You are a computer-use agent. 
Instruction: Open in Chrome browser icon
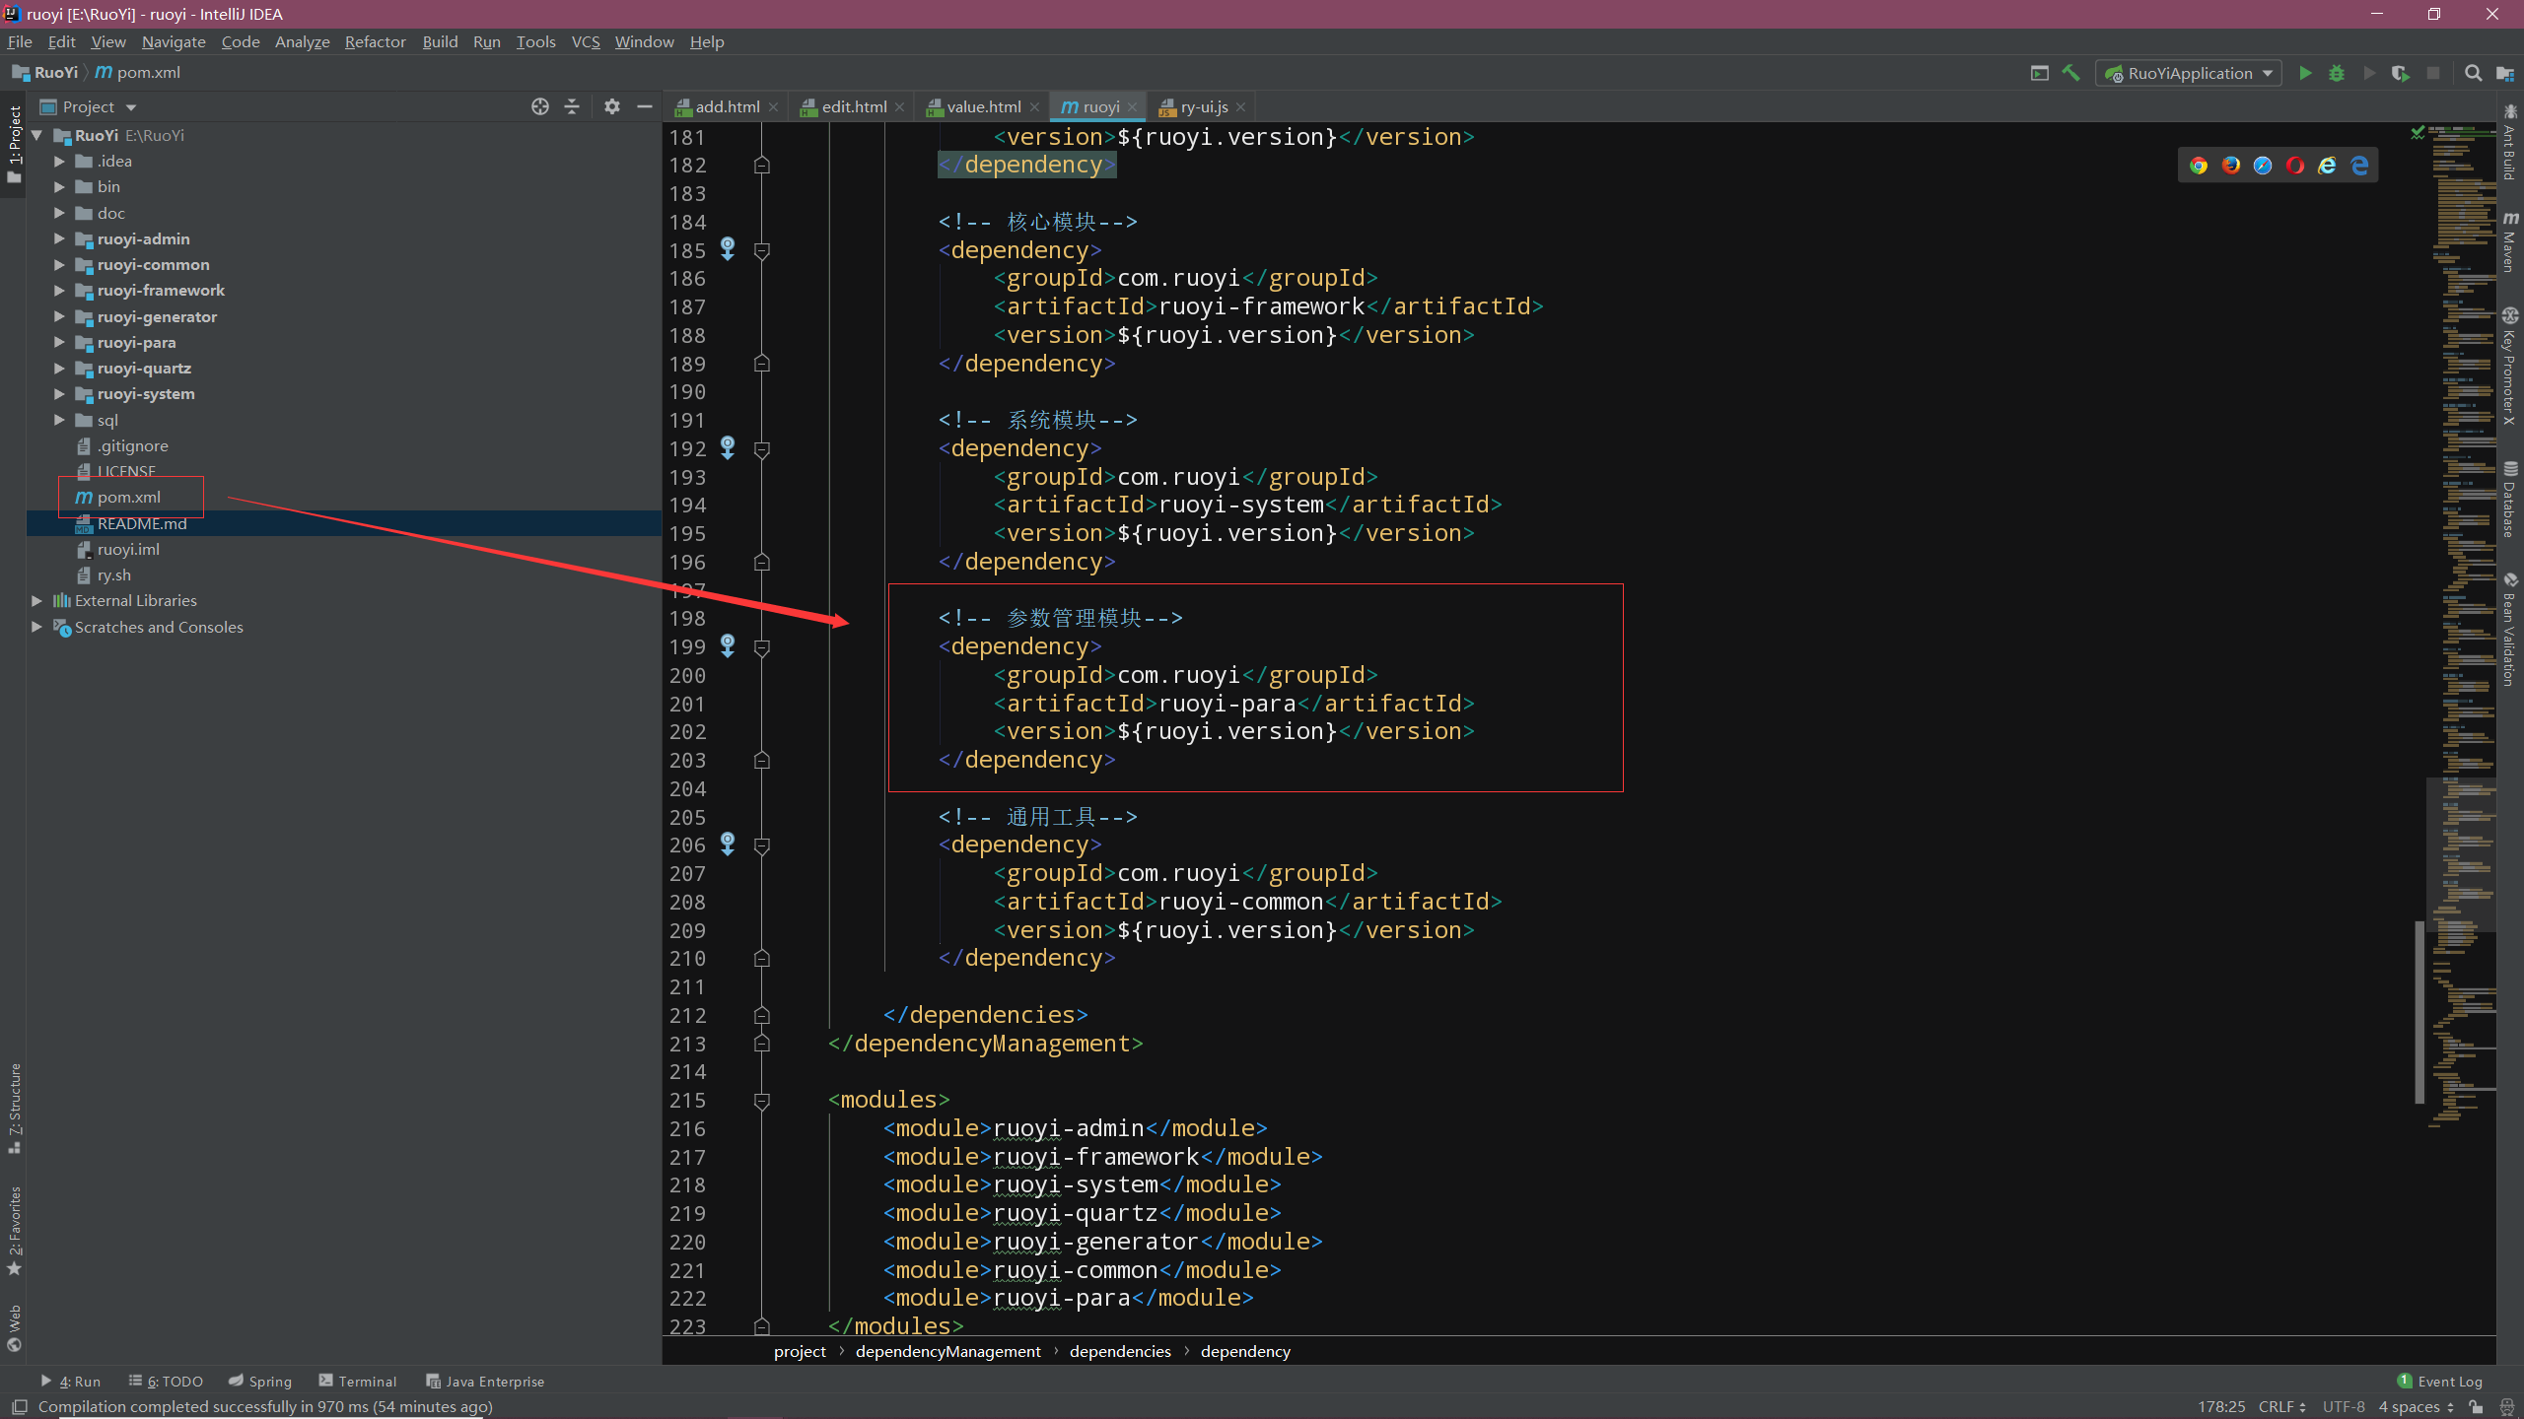click(x=2199, y=166)
